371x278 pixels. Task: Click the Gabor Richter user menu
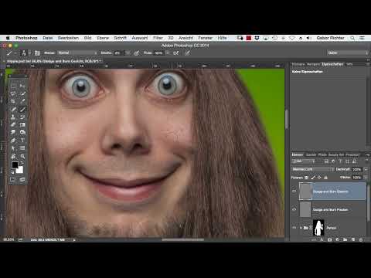tap(330, 38)
